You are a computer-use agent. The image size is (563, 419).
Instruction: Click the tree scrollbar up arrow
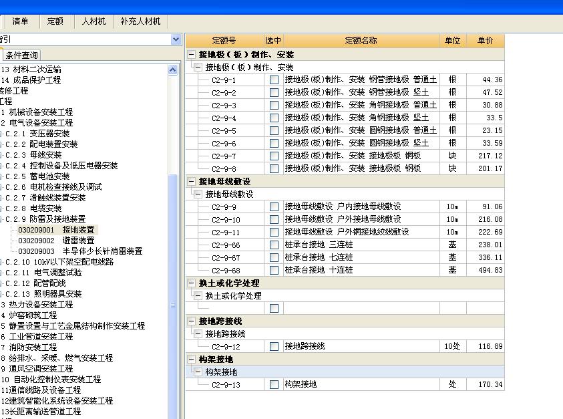pyautogui.click(x=173, y=69)
